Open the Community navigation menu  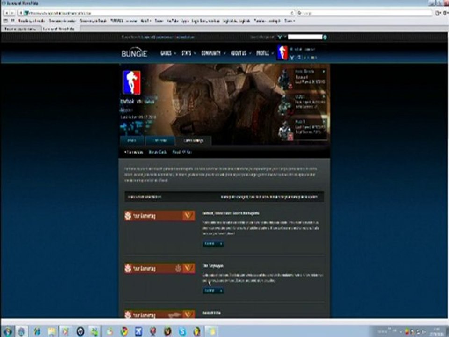(x=211, y=53)
